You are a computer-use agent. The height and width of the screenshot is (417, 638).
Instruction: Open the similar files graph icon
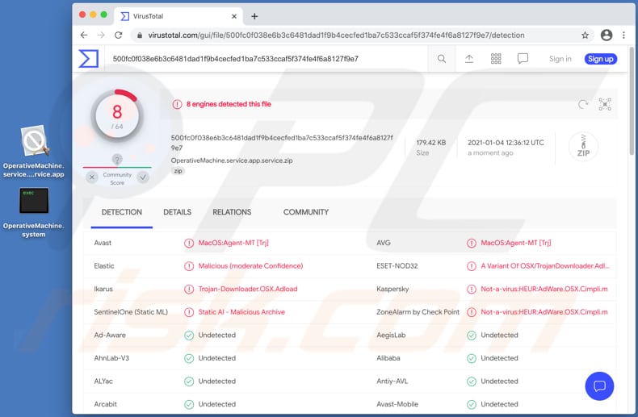tap(605, 105)
